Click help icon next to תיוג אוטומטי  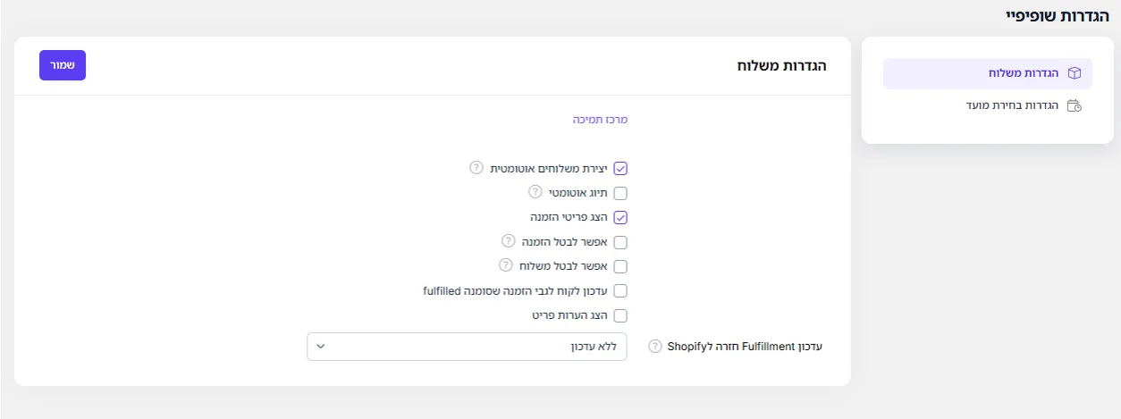535,191
